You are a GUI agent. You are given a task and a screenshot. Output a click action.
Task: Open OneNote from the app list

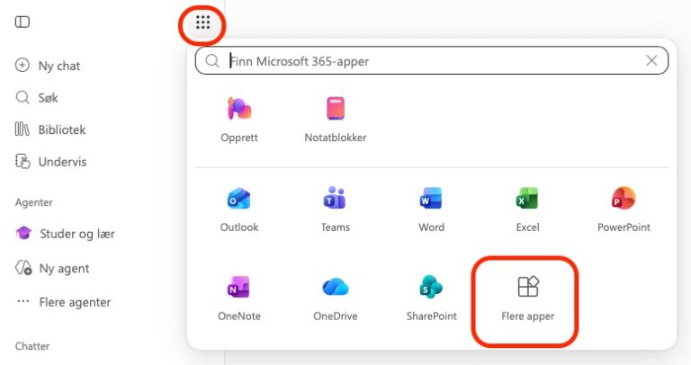point(239,298)
